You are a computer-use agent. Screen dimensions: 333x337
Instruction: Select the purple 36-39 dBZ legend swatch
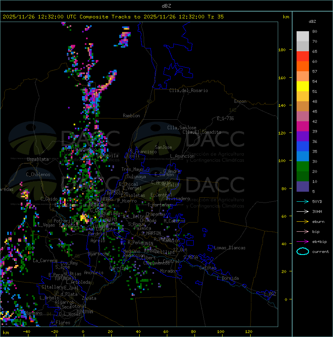[303, 136]
